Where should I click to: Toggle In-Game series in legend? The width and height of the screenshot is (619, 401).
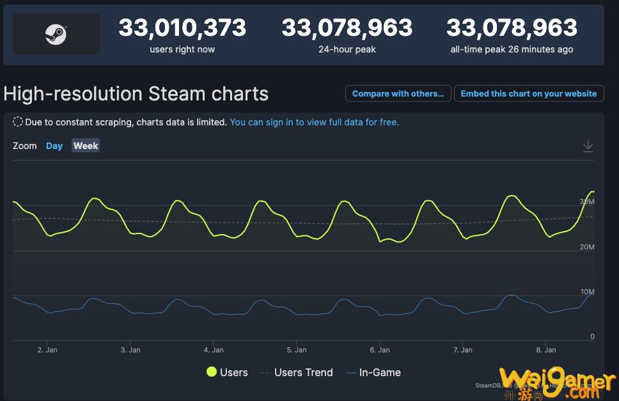[x=373, y=372]
